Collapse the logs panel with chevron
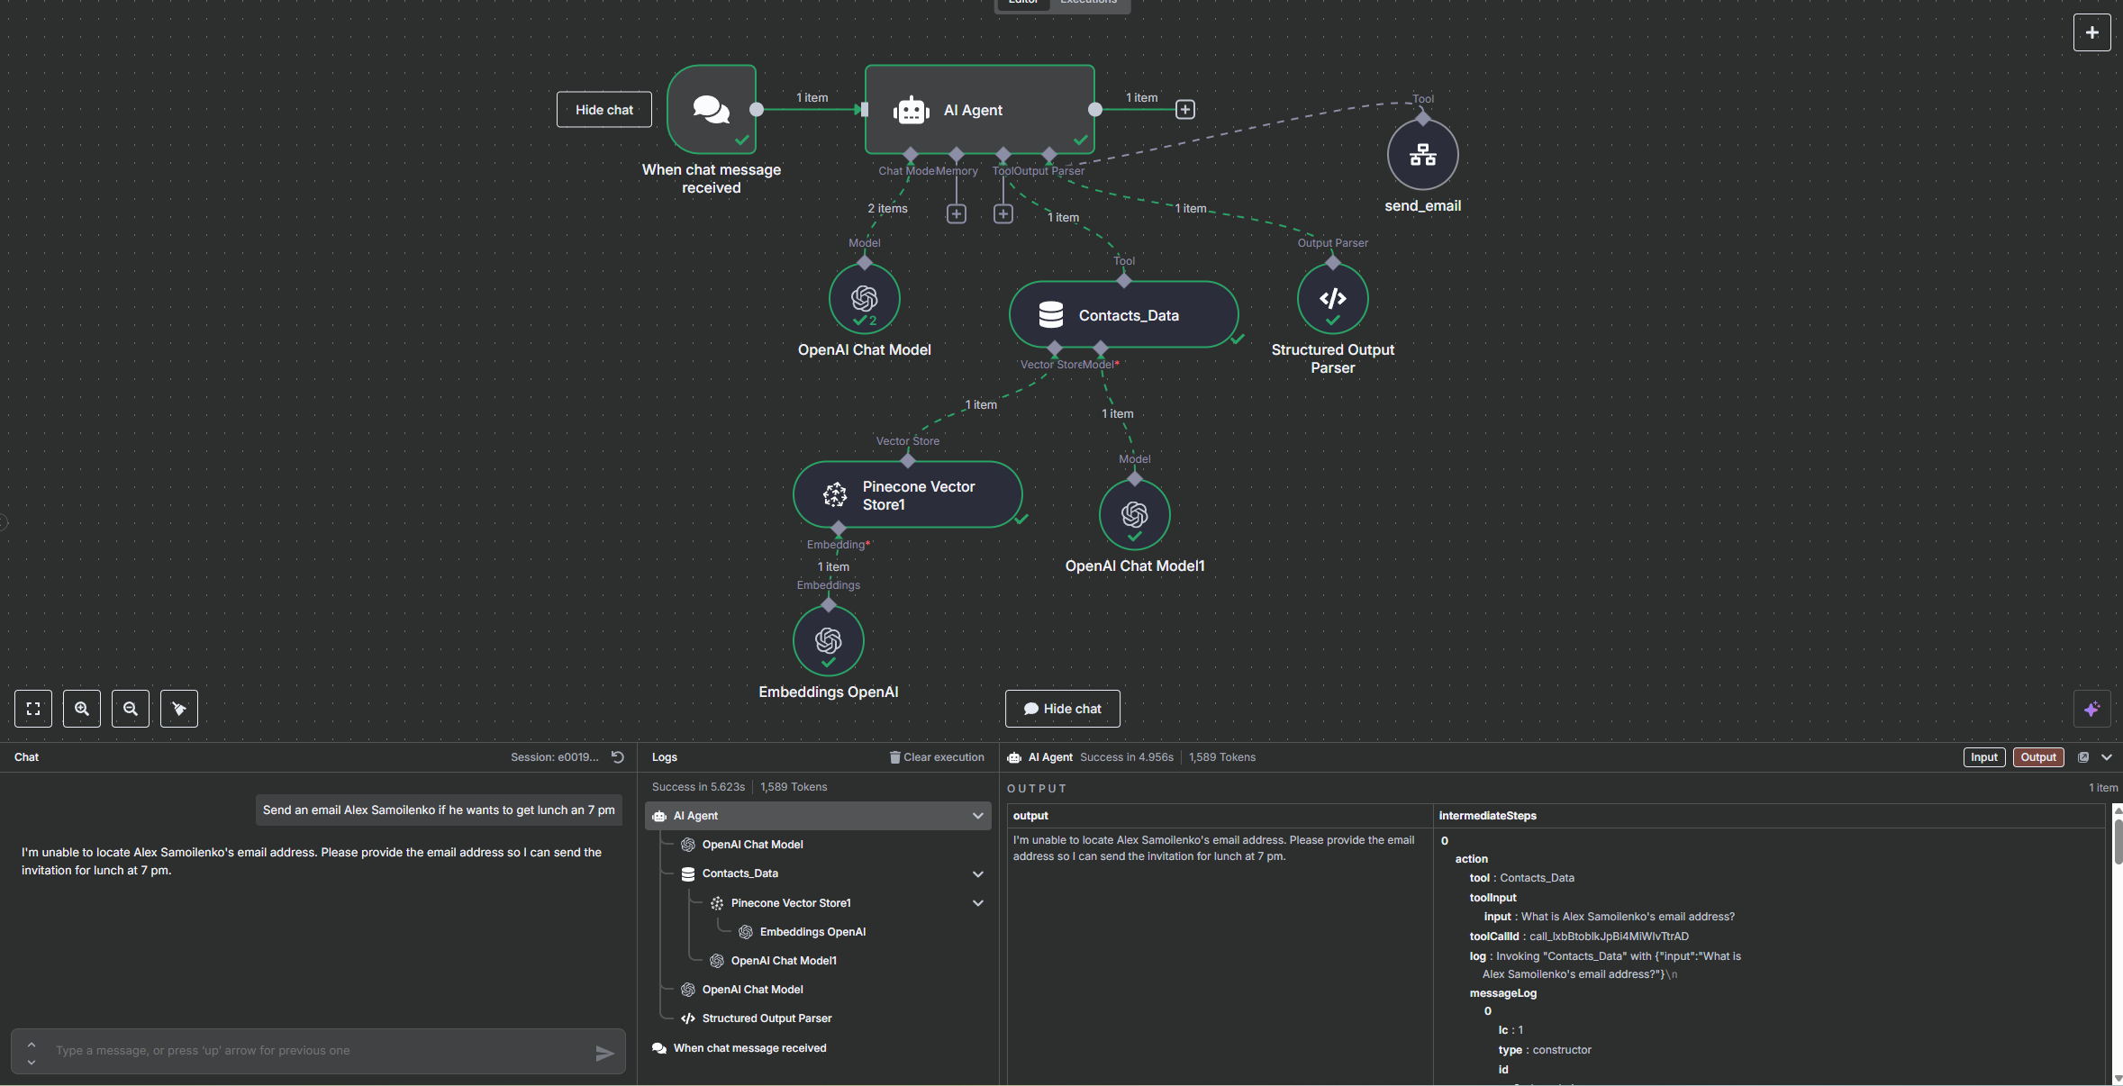 coord(2107,757)
